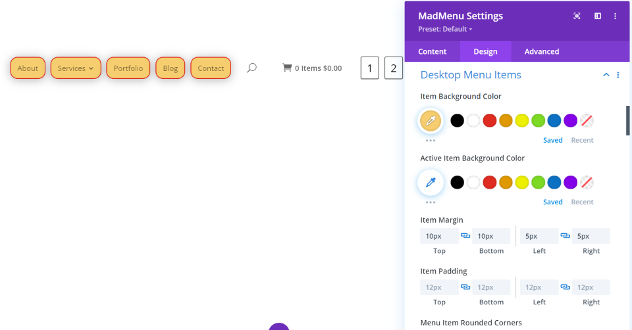This screenshot has height=330, width=632.
Task: Pick orange swatch for Item Background Color
Action: 506,120
